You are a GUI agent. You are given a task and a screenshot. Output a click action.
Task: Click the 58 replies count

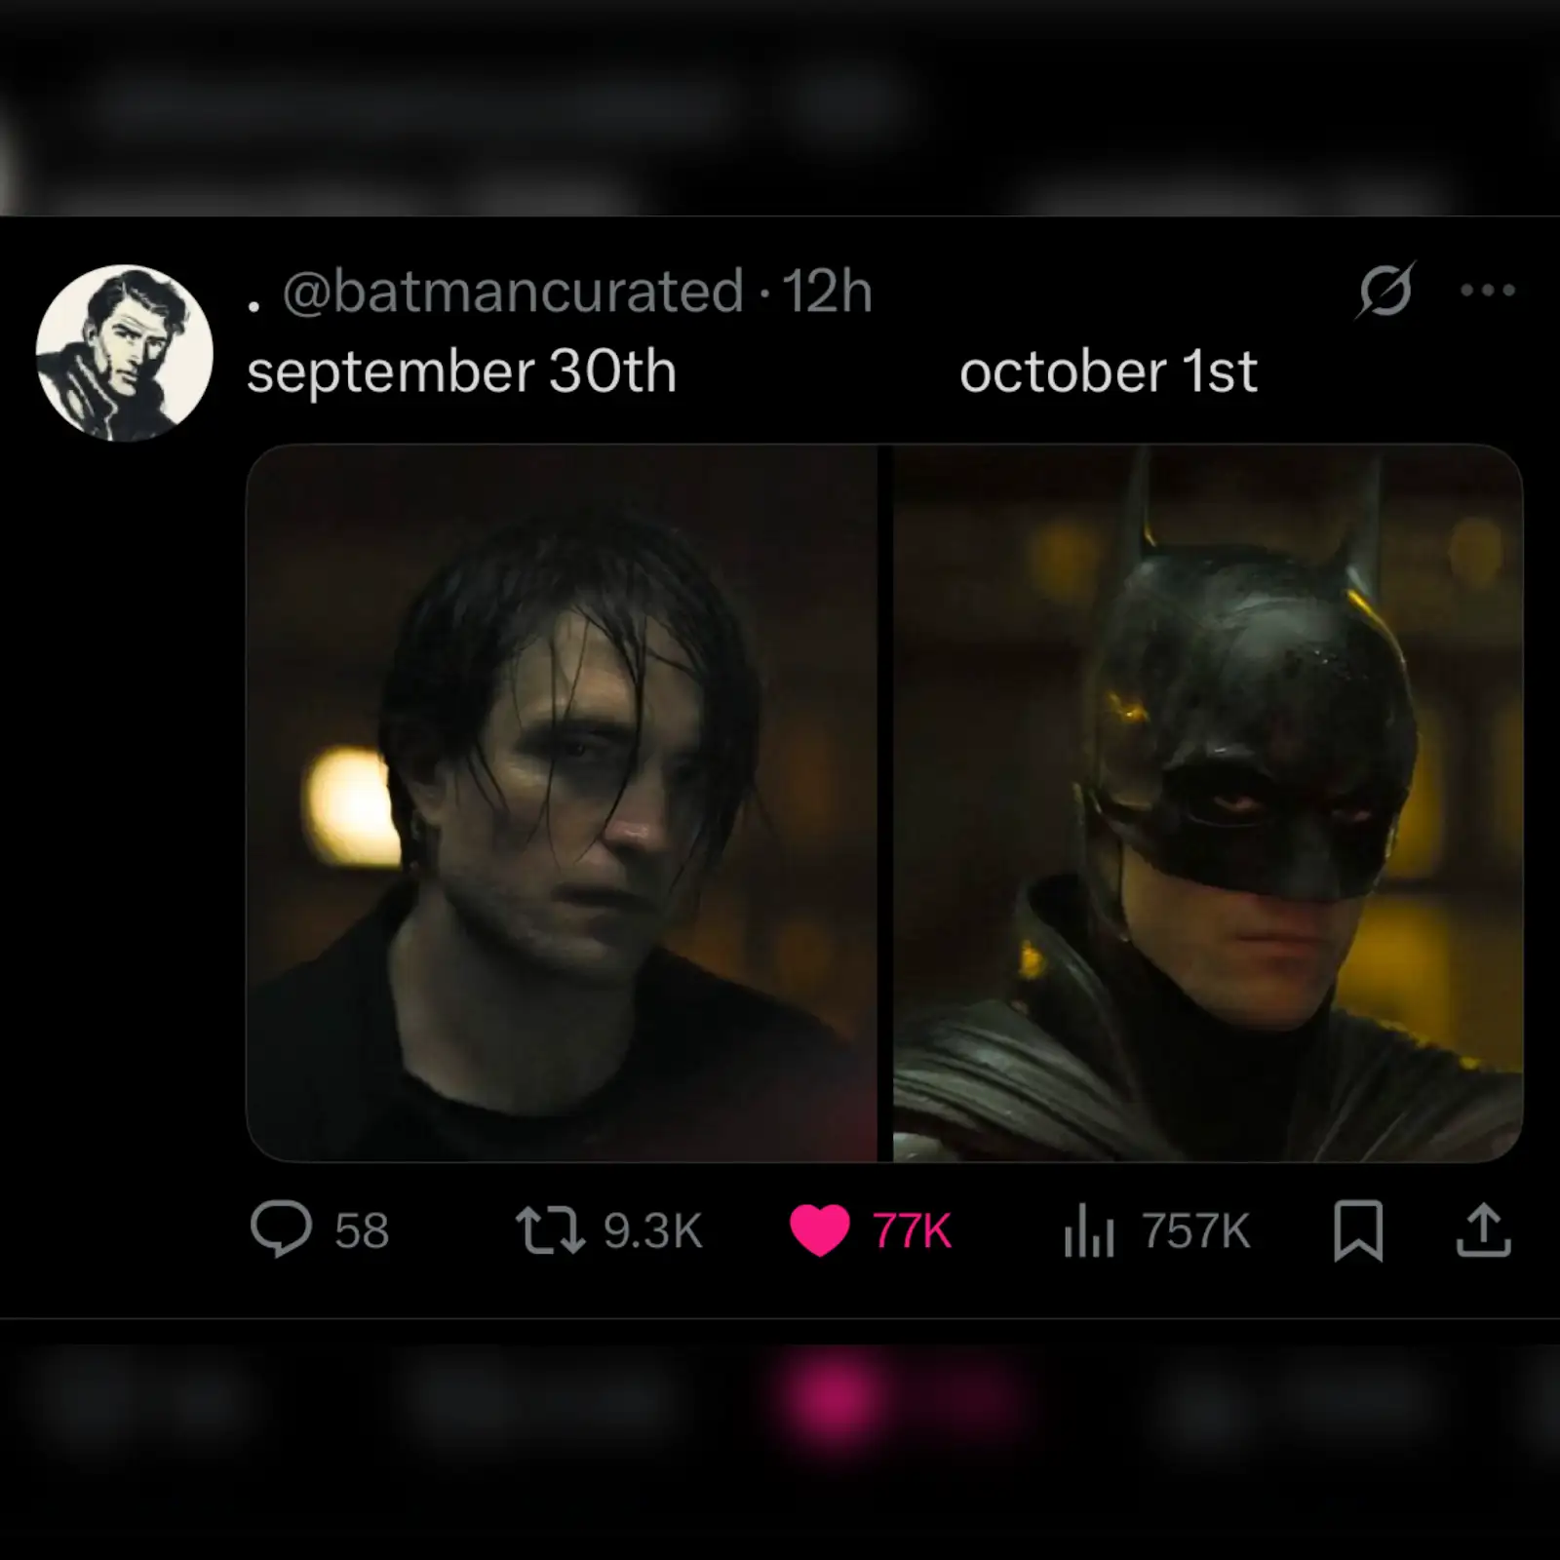point(362,1230)
